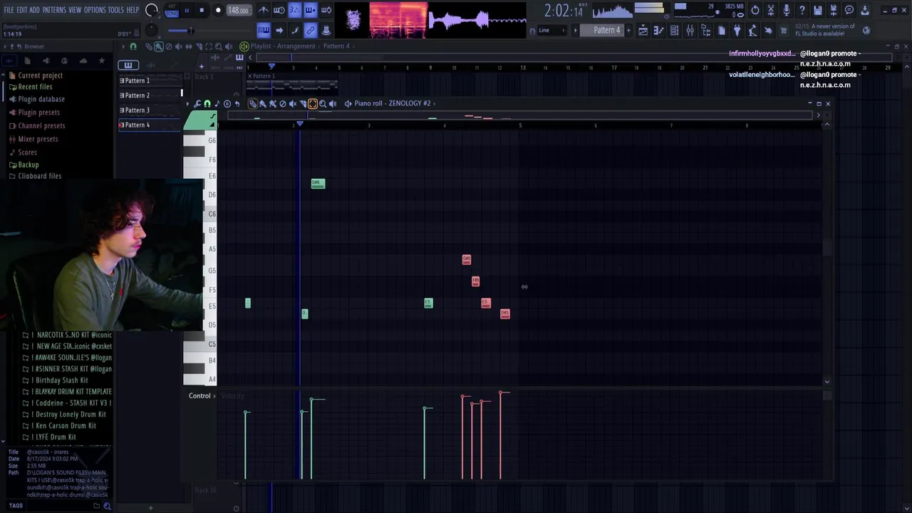The height and width of the screenshot is (513, 912).
Task: Select the Piano roll zoom tool
Action: pyautogui.click(x=323, y=104)
